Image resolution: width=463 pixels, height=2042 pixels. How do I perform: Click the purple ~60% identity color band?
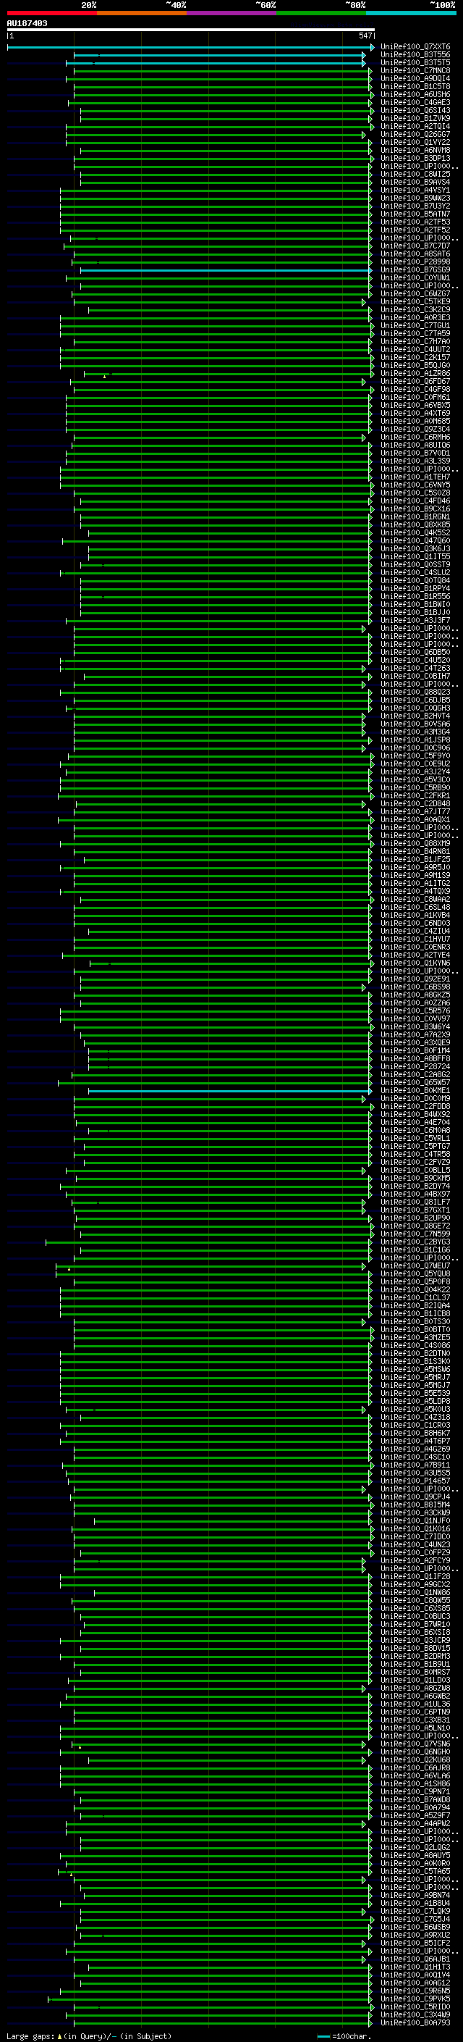tap(231, 13)
